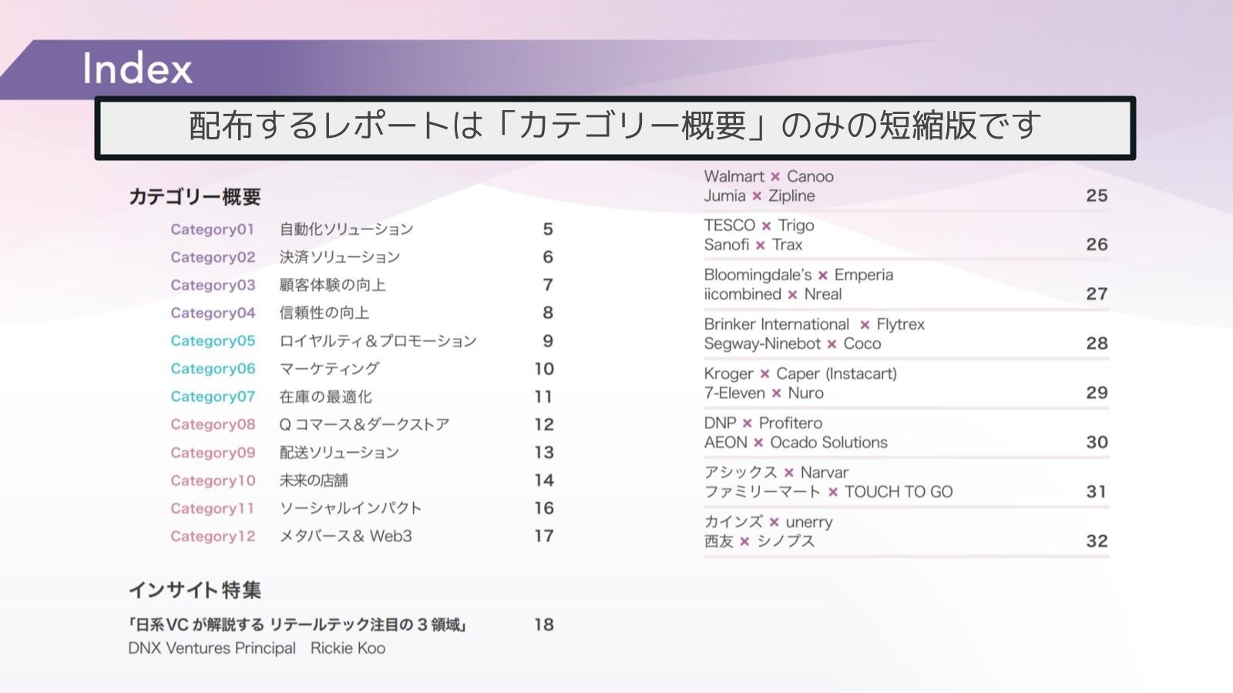Select the Category03 label
1233x693 pixels.
[213, 285]
